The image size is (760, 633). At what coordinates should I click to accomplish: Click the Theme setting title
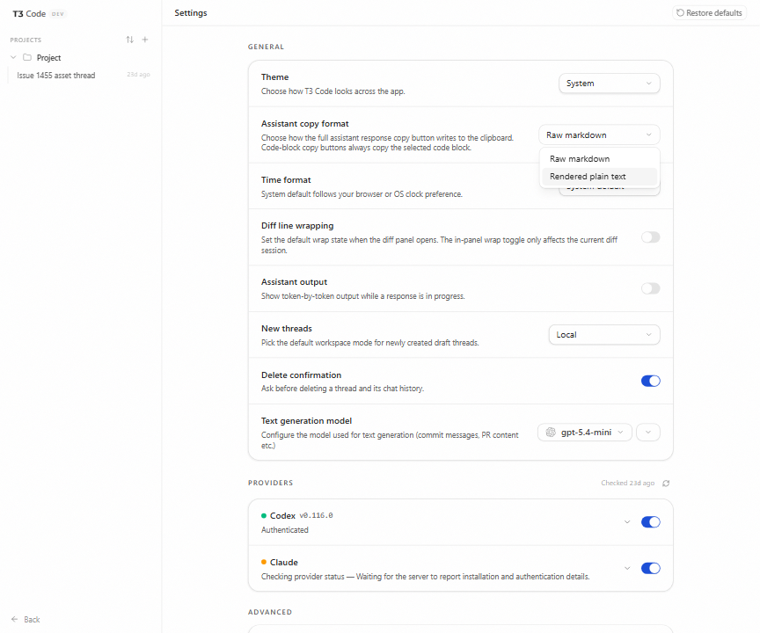pyautogui.click(x=274, y=77)
